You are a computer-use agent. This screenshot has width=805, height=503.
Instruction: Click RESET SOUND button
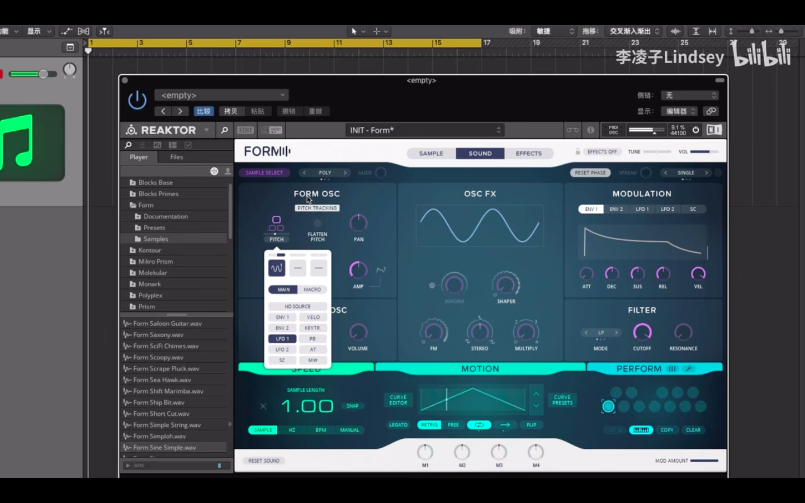[264, 461]
